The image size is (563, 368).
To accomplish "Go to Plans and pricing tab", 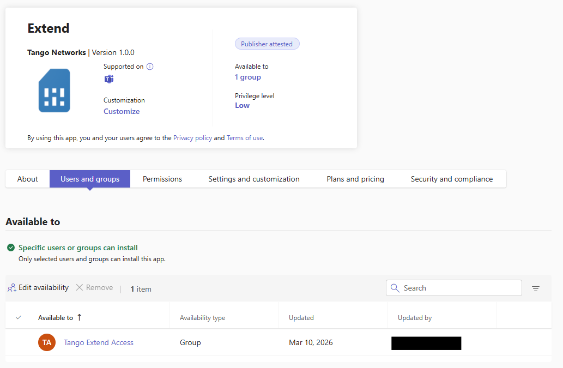I will pyautogui.click(x=355, y=179).
